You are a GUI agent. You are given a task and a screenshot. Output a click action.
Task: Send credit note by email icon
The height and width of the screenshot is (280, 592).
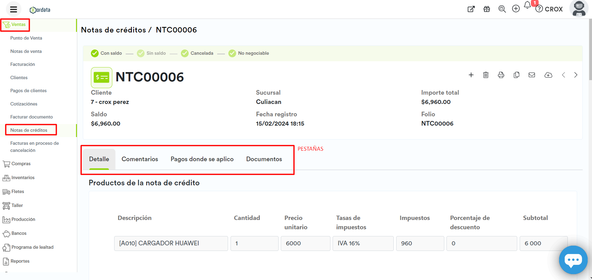[531, 75]
